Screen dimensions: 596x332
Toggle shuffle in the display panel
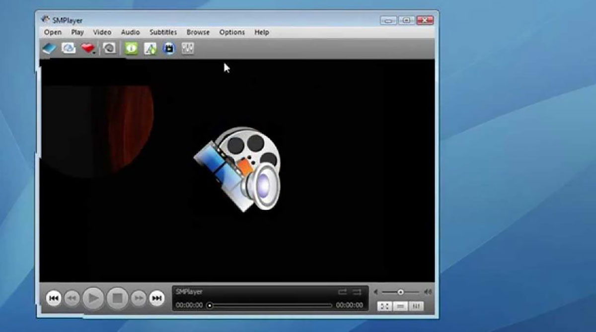[357, 292]
